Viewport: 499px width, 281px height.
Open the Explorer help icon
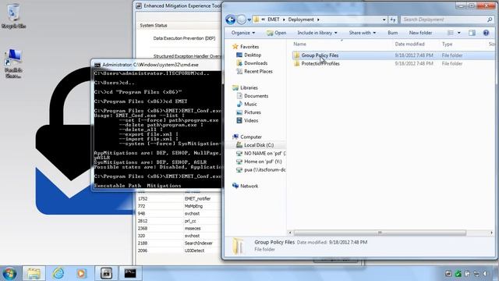click(486, 33)
